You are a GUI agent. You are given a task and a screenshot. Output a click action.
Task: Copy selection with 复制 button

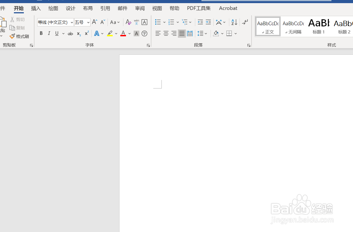[17, 28]
